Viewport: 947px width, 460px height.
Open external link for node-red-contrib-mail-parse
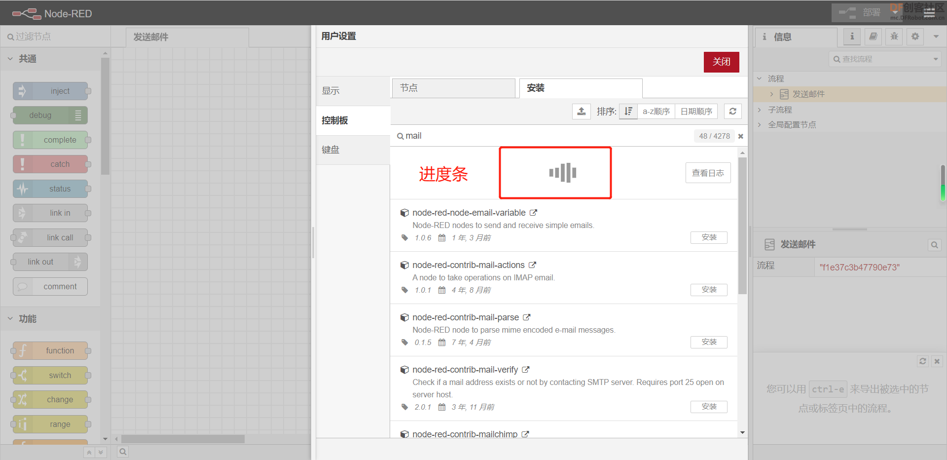point(526,317)
